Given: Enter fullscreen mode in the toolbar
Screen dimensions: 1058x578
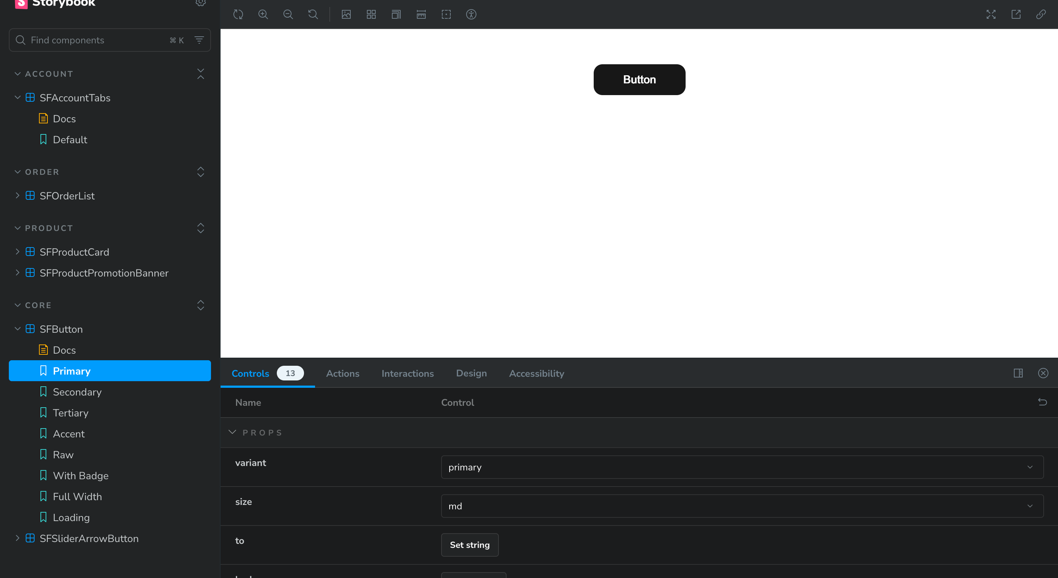Looking at the screenshot, I should (x=991, y=14).
